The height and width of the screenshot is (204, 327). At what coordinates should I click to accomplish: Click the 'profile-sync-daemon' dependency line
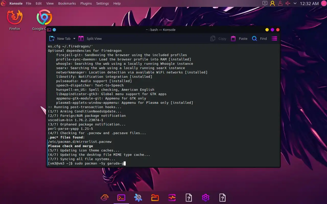[x=124, y=59]
